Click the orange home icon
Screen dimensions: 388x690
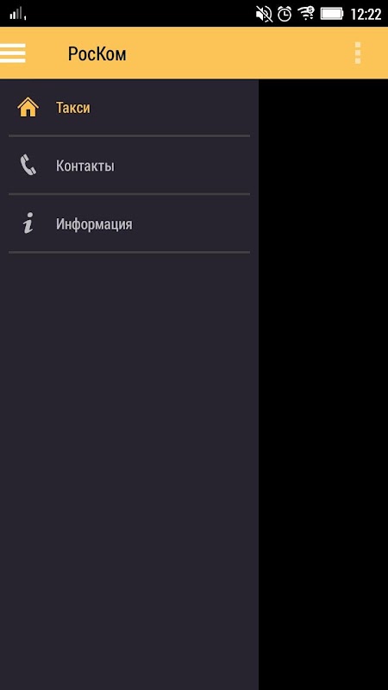pyautogui.click(x=28, y=107)
